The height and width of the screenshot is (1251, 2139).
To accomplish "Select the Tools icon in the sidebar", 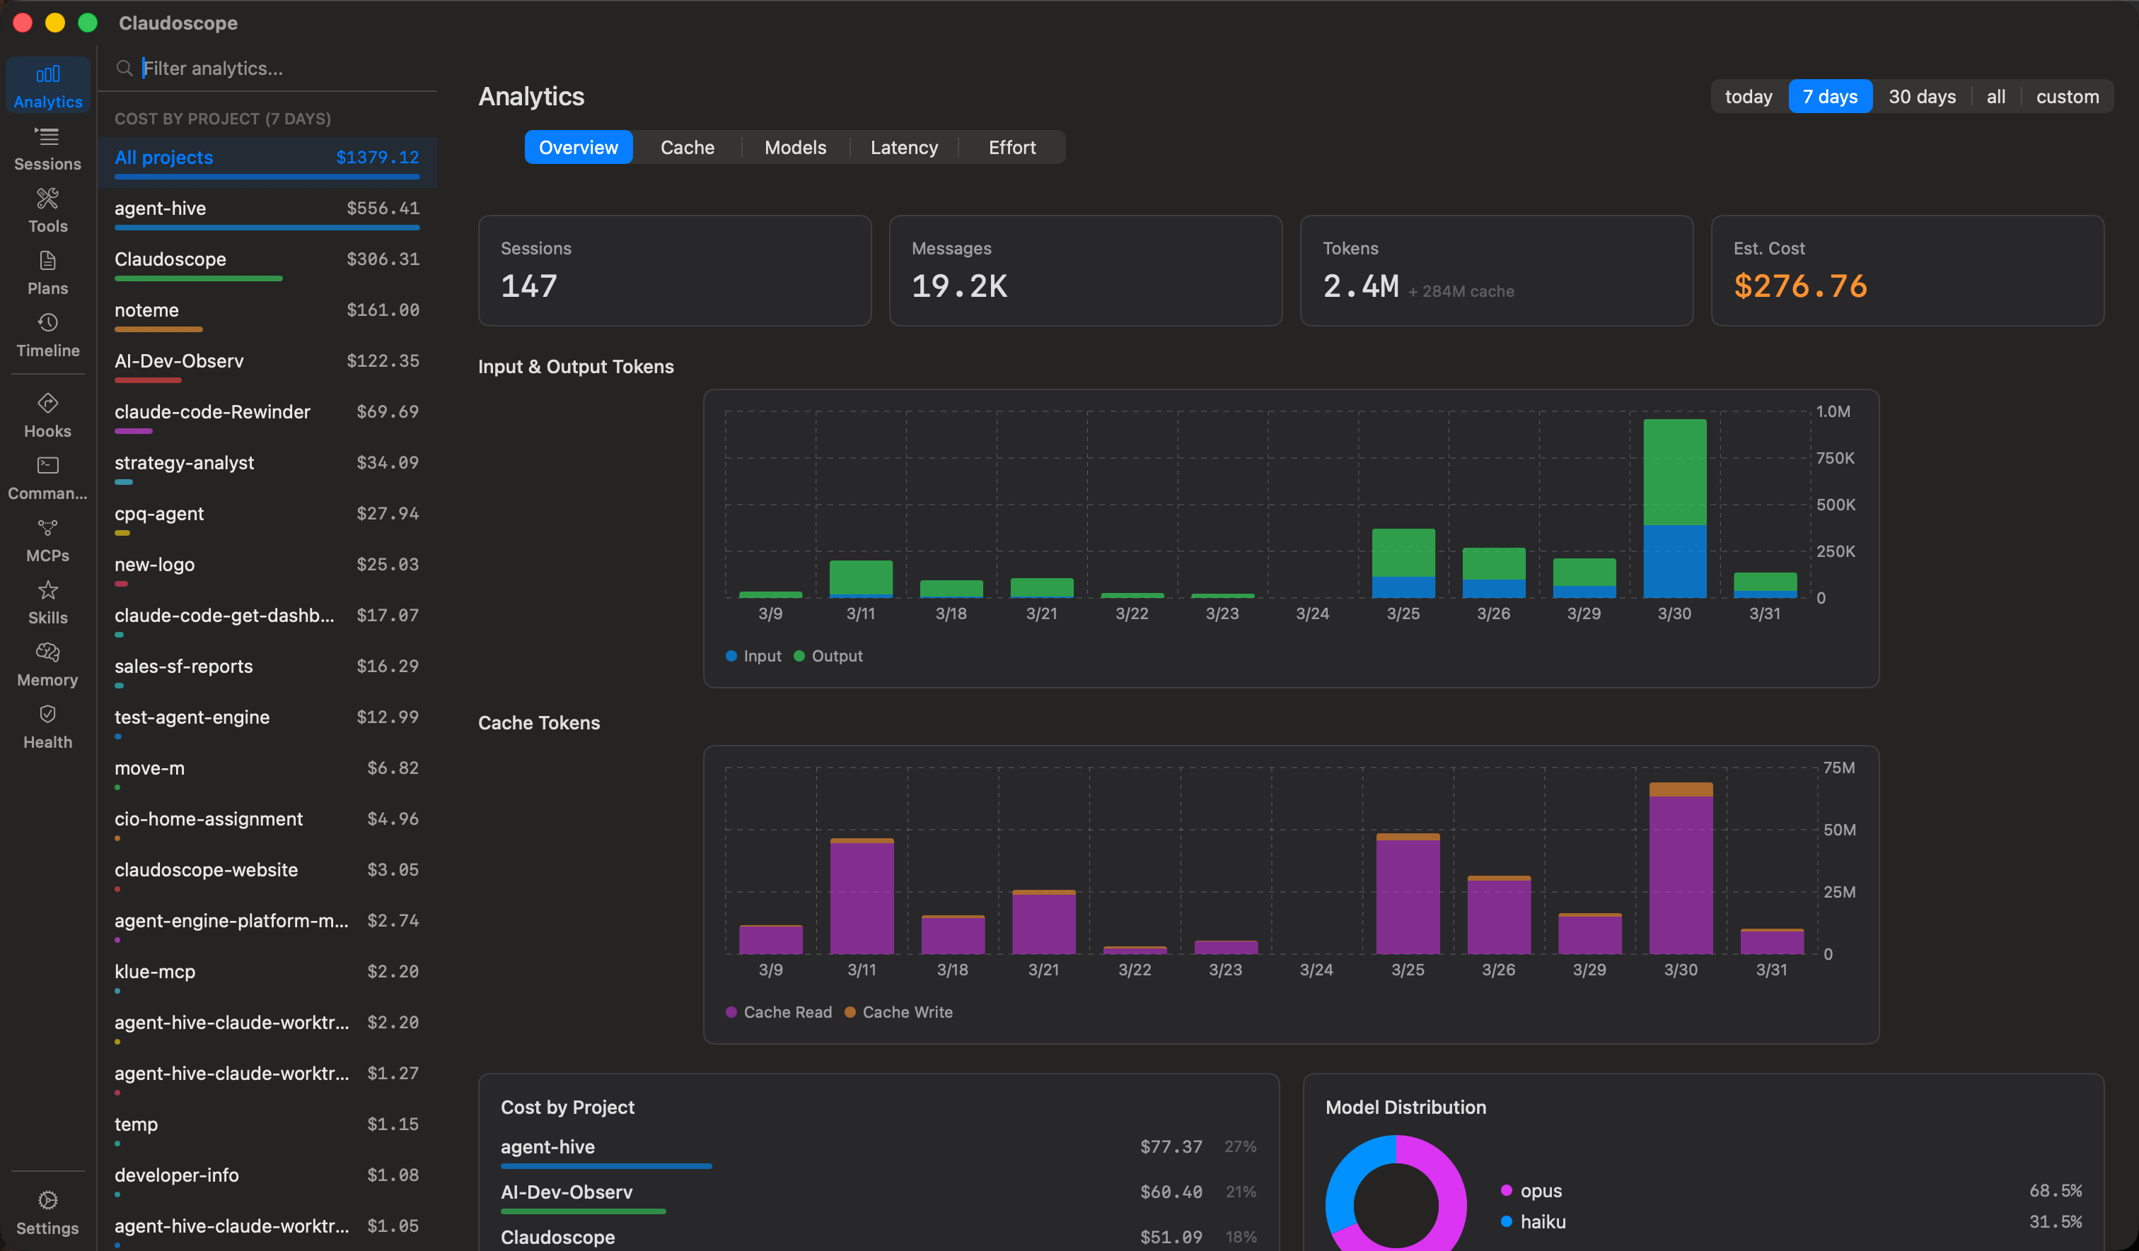I will click(x=47, y=209).
